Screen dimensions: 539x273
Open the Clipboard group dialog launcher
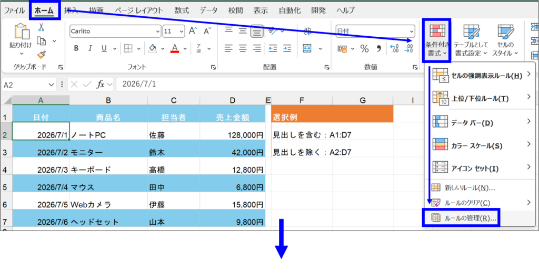point(61,68)
